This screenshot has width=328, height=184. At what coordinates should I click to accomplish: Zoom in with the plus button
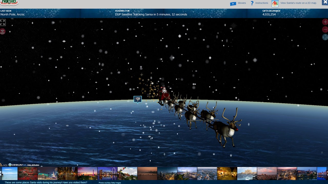[325, 22]
